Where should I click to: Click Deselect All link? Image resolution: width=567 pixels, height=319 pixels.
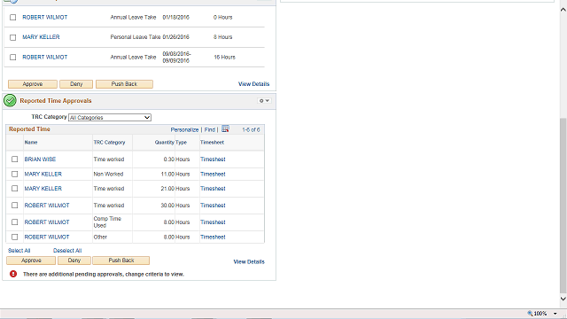pos(67,250)
